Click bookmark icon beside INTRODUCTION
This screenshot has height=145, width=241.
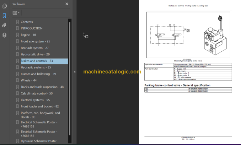[x=17, y=28]
